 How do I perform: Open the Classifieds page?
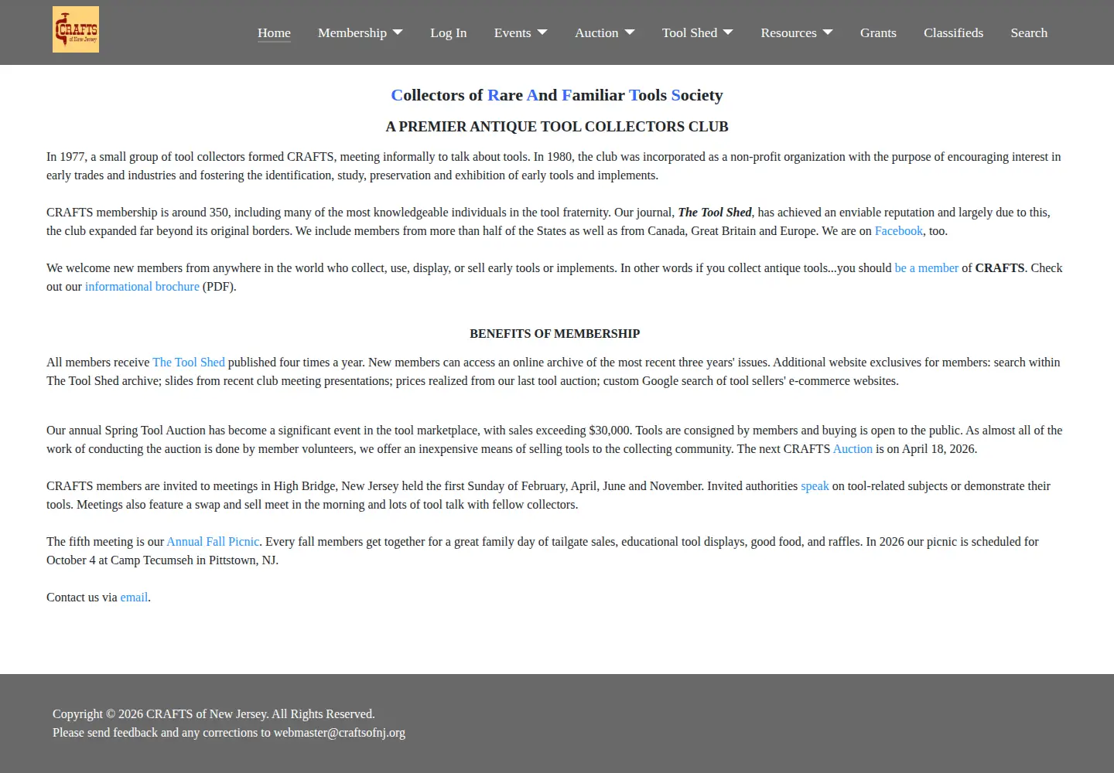pyautogui.click(x=954, y=32)
